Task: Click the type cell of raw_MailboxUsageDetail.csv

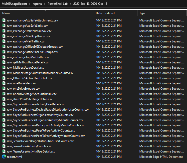Action: pos(162,67)
